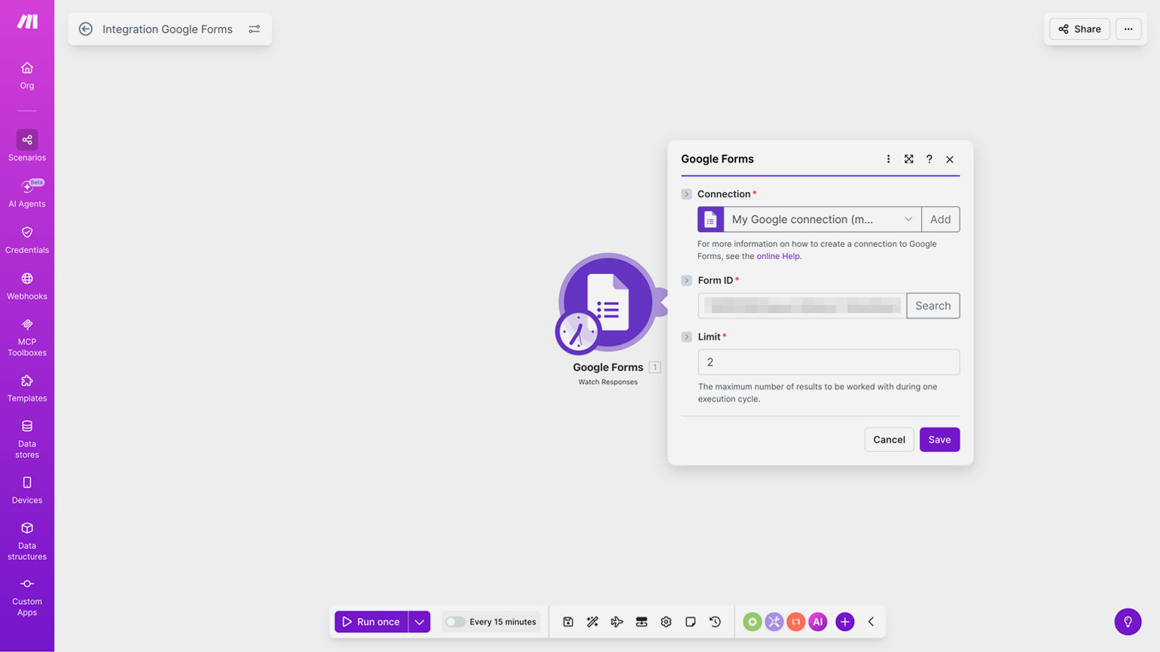1160x652 pixels.
Task: Click the Save button in dialog
Action: [939, 440]
